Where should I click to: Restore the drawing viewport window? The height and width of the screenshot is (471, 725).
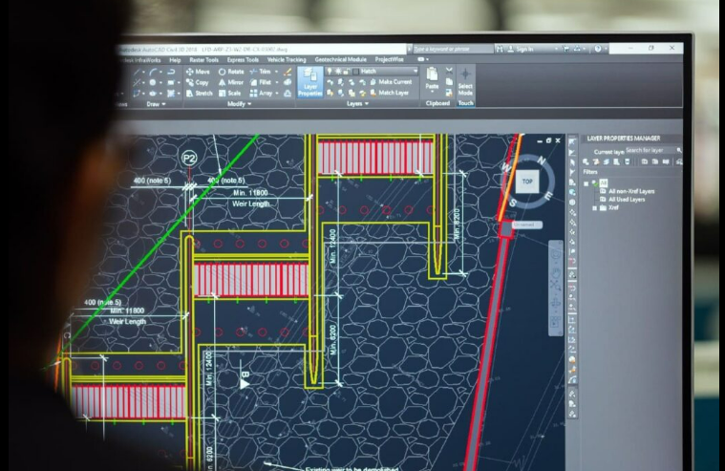point(548,140)
